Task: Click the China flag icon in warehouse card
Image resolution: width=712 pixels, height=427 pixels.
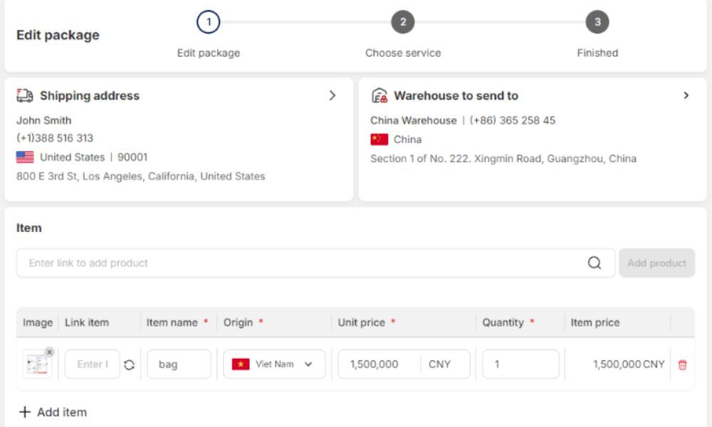Action: click(379, 139)
